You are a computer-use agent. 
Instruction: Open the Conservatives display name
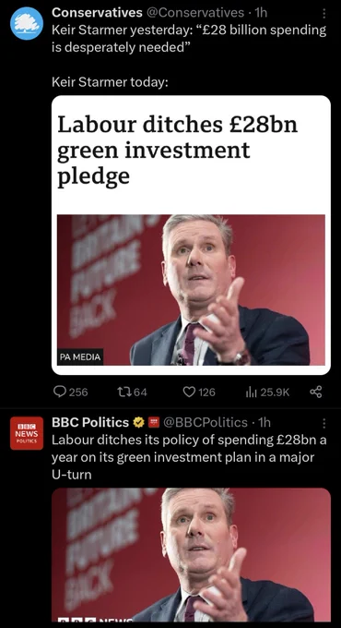[x=97, y=13]
